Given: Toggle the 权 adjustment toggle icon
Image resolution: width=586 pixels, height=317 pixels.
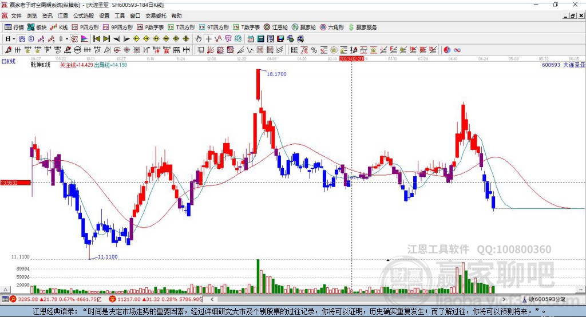Looking at the screenshot, I should (74, 39).
